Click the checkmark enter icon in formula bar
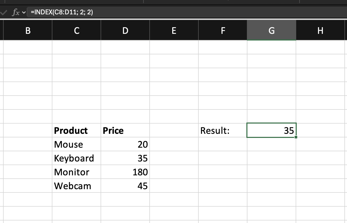347x223 pixels. (x=3, y=12)
